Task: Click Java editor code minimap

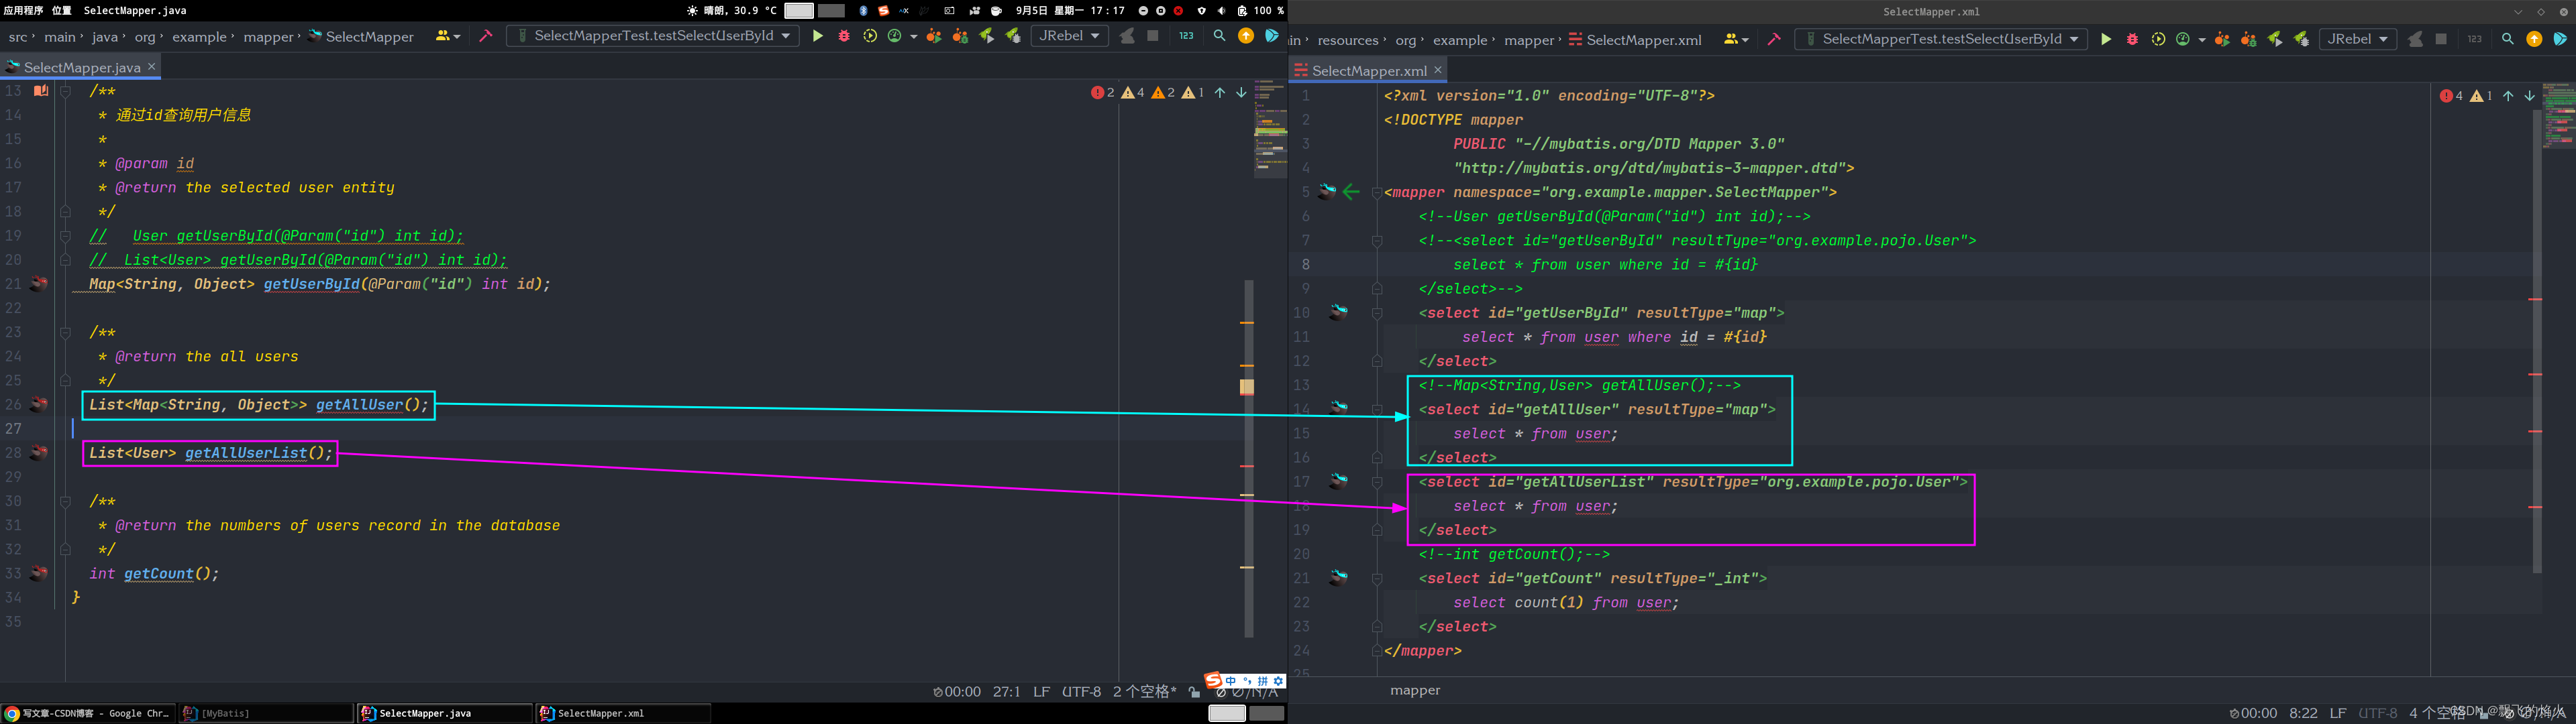Action: click(x=1270, y=130)
